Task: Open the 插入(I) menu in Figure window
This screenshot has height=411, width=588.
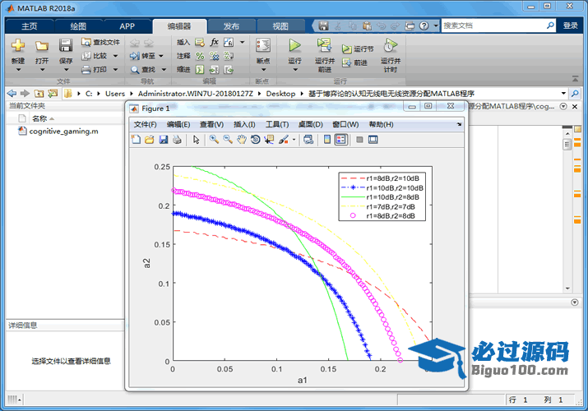Action: pos(244,124)
